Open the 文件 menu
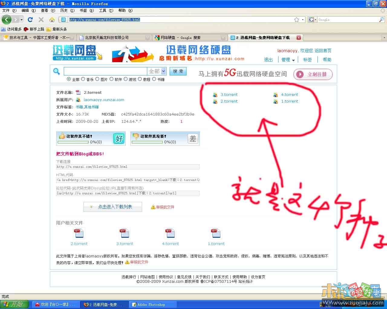This screenshot has width=387, height=309. (9, 11)
